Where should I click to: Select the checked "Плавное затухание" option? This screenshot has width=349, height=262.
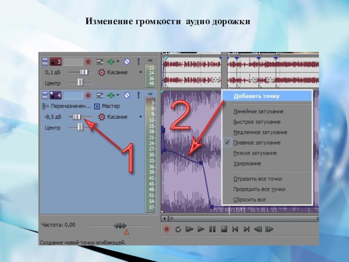click(x=257, y=143)
